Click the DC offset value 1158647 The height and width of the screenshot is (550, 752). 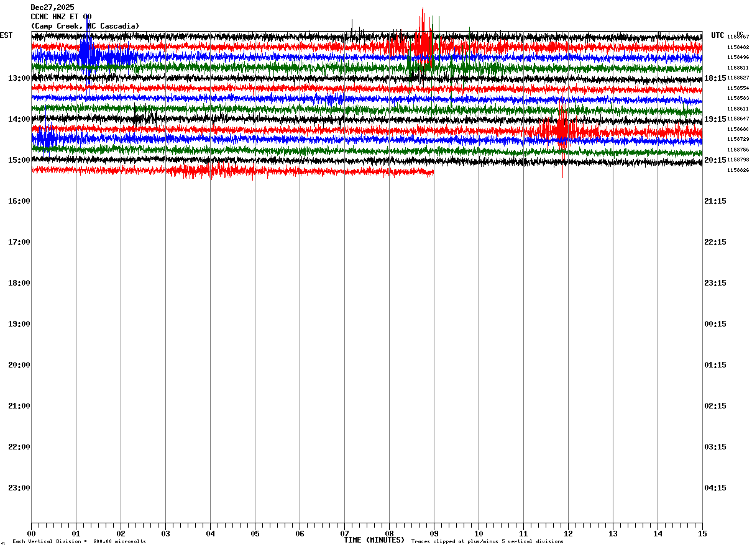pyautogui.click(x=738, y=119)
